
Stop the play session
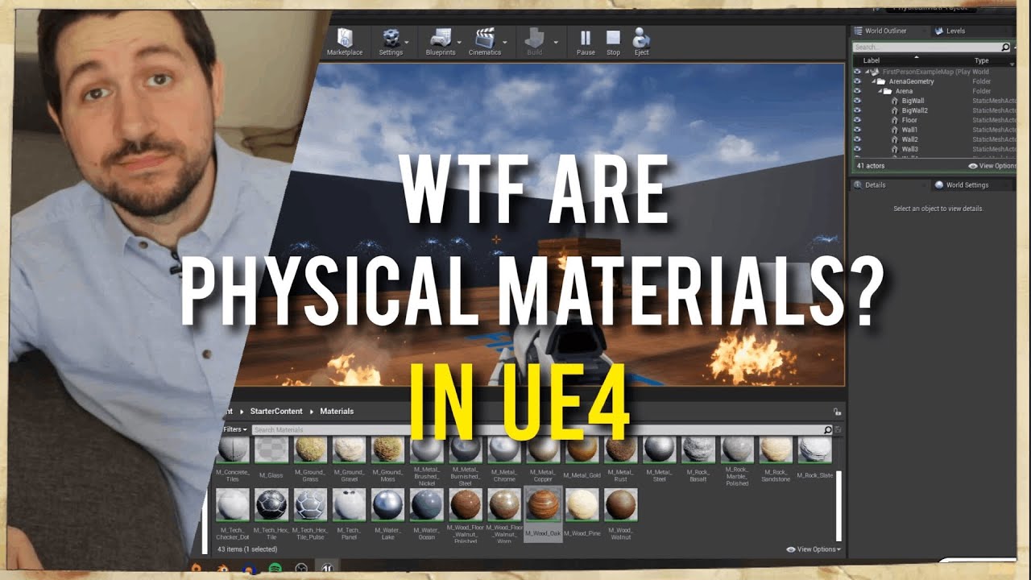click(x=613, y=42)
